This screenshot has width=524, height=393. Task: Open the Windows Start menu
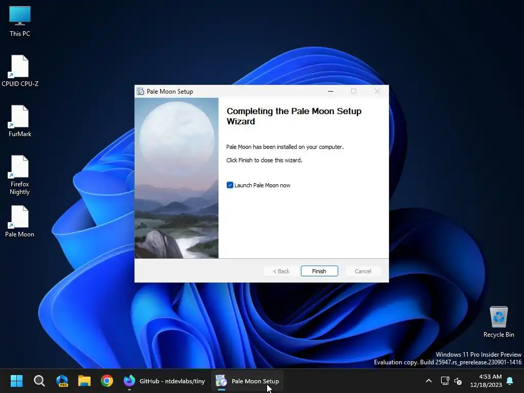pyautogui.click(x=16, y=381)
